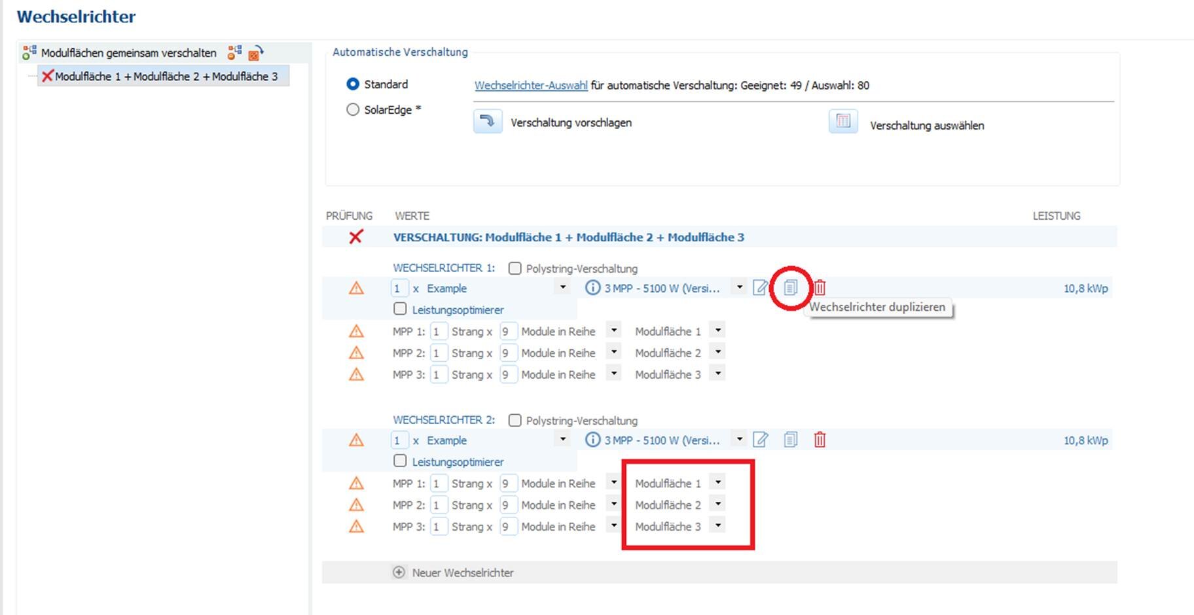Viewport: 1194px width, 615px height.
Task: Click the Verschaltung vorschlagen arrow icon
Action: click(x=488, y=122)
